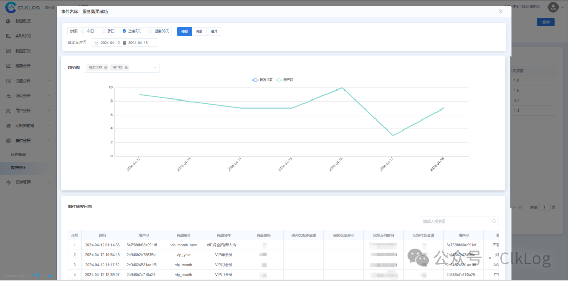Click the 访问分析 sidebar icon

click(x=8, y=96)
